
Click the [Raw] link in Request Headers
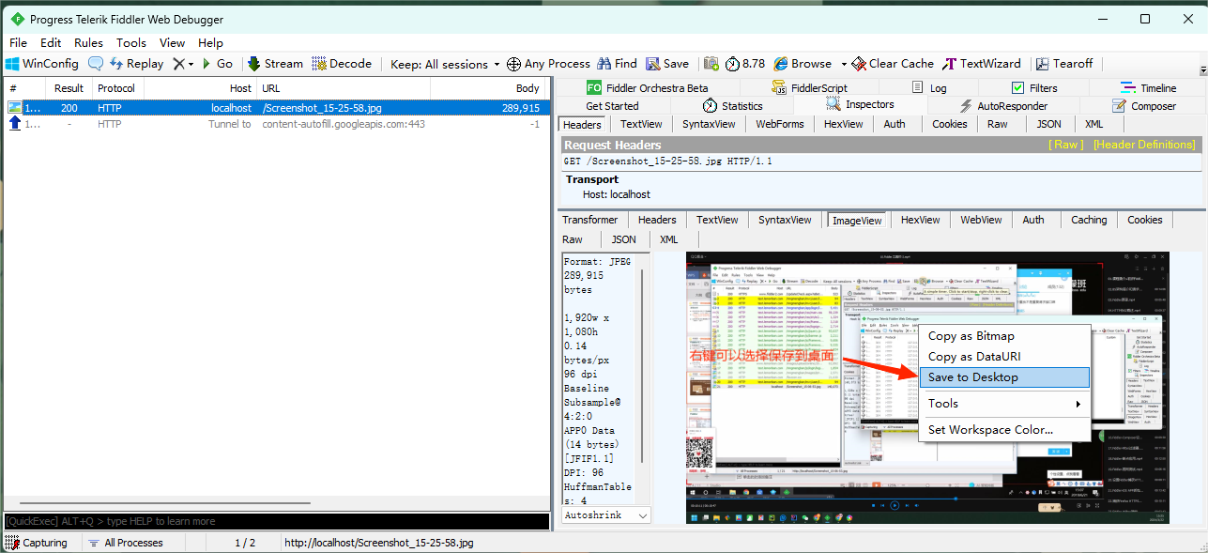coord(1065,145)
